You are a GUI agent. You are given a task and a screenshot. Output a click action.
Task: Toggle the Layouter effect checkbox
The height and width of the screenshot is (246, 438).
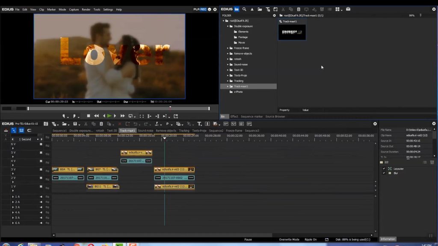(384, 169)
